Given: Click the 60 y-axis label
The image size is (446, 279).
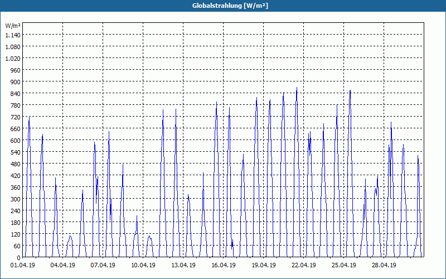Looking at the screenshot, I should (x=17, y=246).
